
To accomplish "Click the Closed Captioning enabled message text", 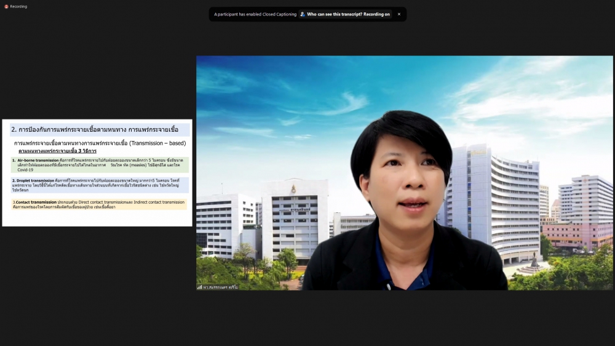I will click(255, 14).
